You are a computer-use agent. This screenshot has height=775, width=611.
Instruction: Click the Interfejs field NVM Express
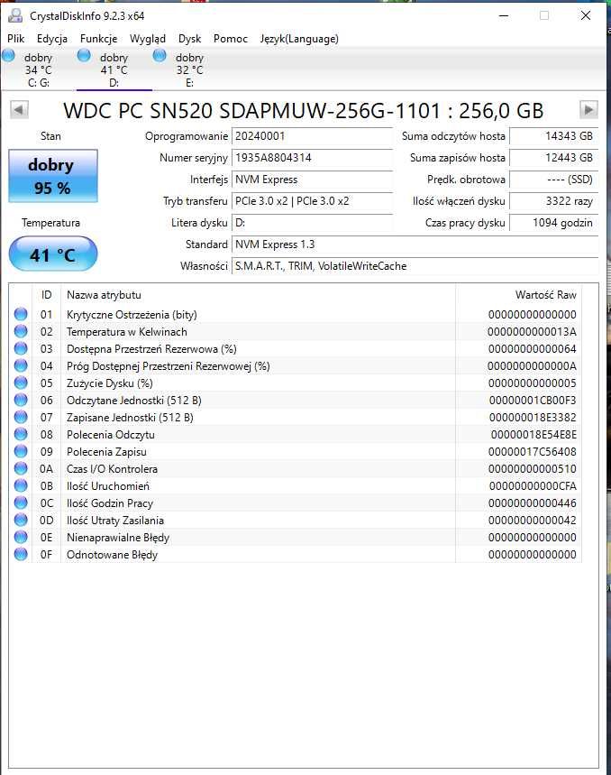click(x=312, y=180)
